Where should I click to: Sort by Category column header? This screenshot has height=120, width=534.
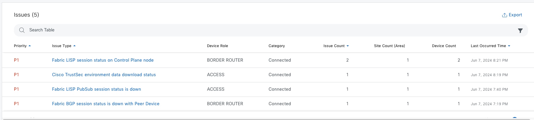coord(276,46)
